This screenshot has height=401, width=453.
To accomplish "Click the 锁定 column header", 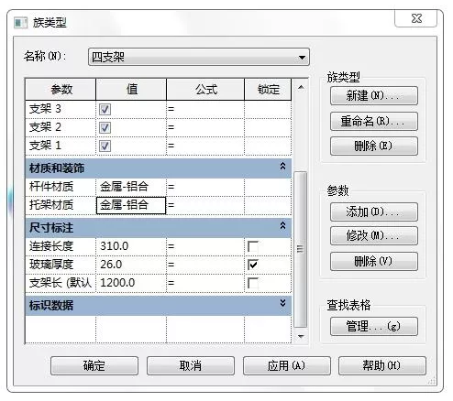I will coord(268,90).
